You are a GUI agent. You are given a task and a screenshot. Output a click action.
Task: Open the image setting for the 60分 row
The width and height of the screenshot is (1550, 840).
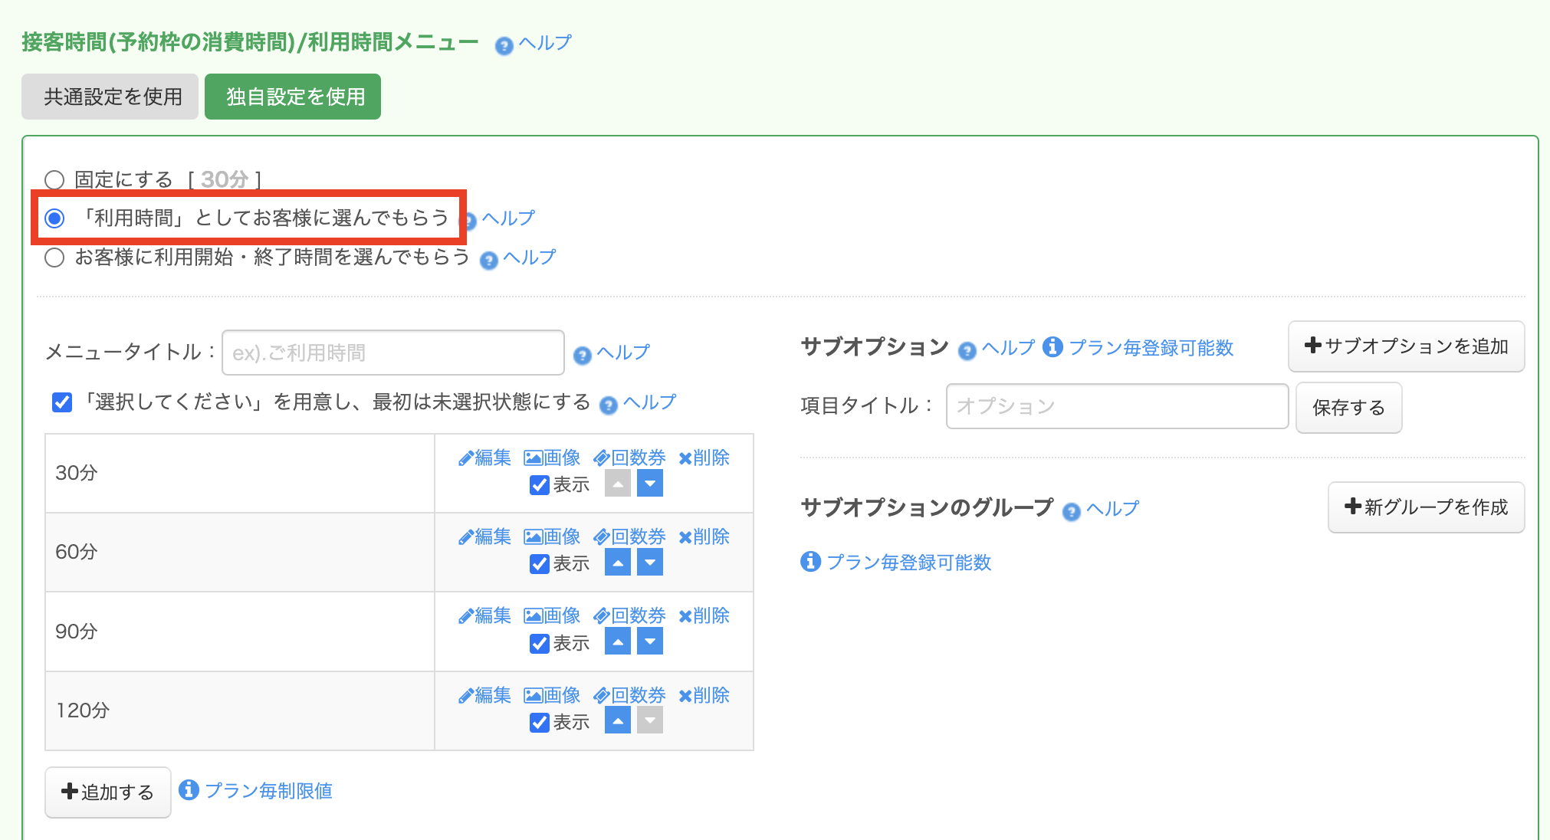click(551, 536)
